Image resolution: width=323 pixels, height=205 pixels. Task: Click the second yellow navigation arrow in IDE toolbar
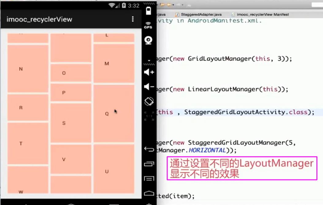tap(169, 5)
